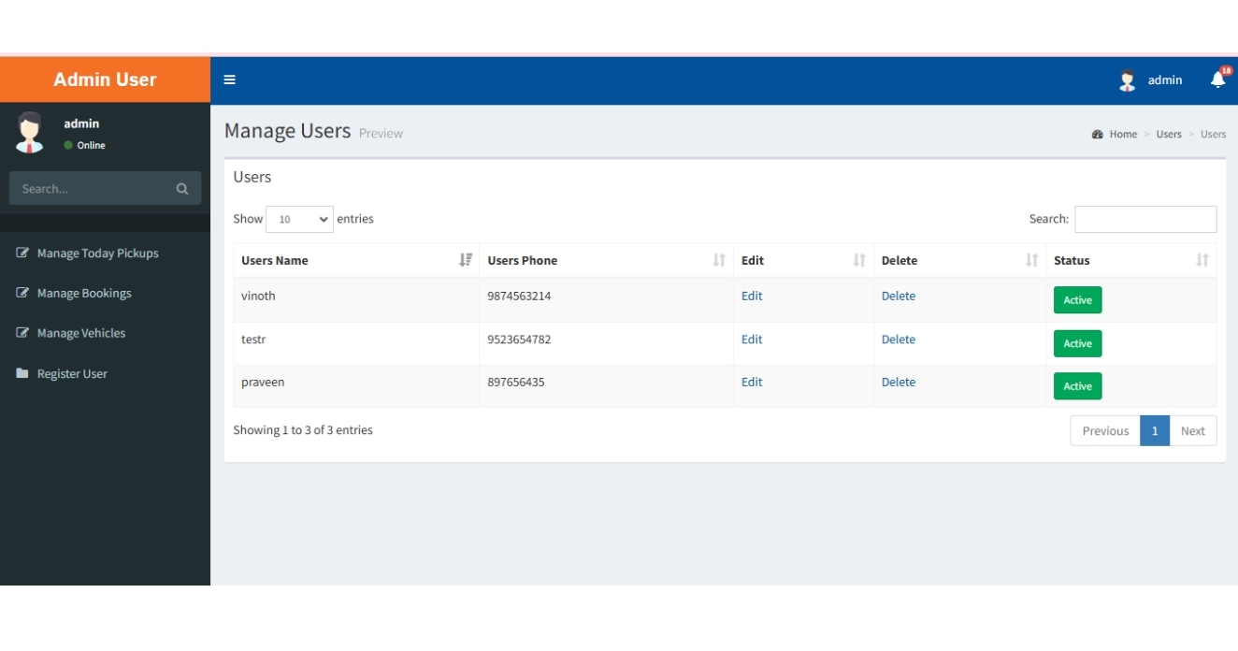This screenshot has height=651, width=1238.
Task: Open the show entries dropdown
Action: tap(299, 219)
